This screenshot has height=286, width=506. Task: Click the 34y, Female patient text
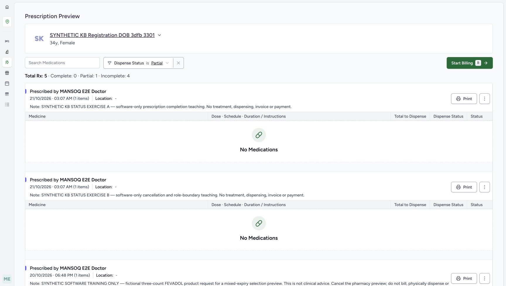(62, 43)
